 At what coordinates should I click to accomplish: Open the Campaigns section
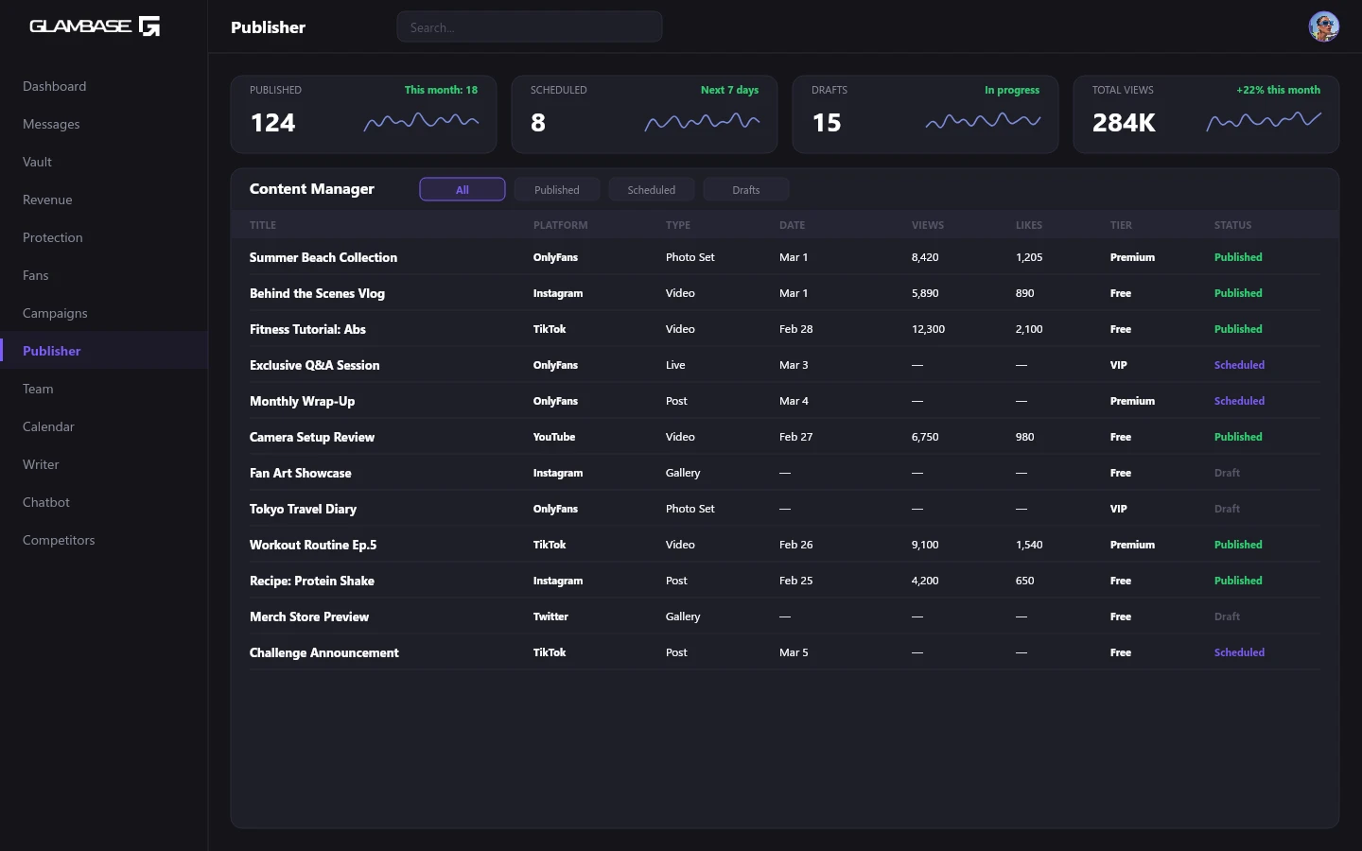pyautogui.click(x=55, y=313)
